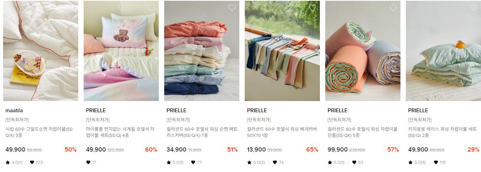Wishlist the teddy bear pillow bedding set
This screenshot has height=172, width=481.
pyautogui.click(x=151, y=8)
